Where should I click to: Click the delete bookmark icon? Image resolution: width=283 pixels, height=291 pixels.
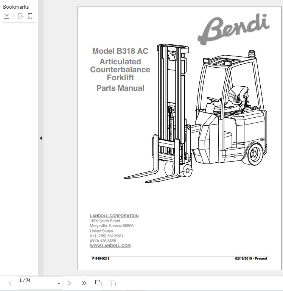[20, 16]
